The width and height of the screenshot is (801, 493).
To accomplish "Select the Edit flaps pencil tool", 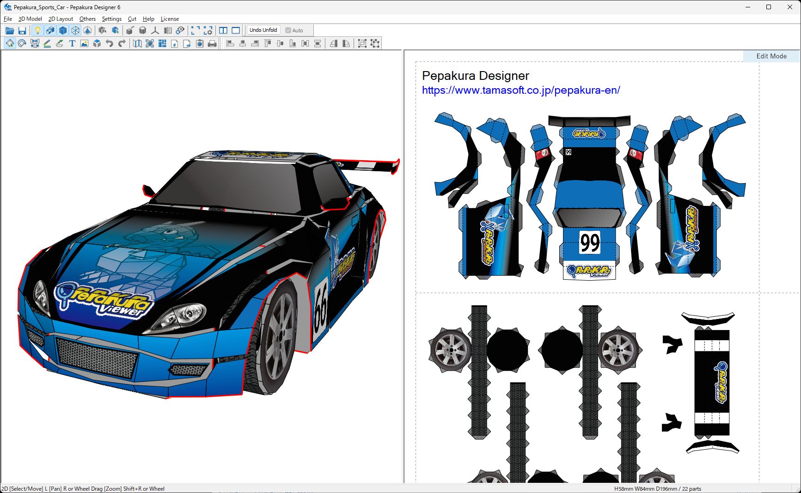I will [47, 43].
